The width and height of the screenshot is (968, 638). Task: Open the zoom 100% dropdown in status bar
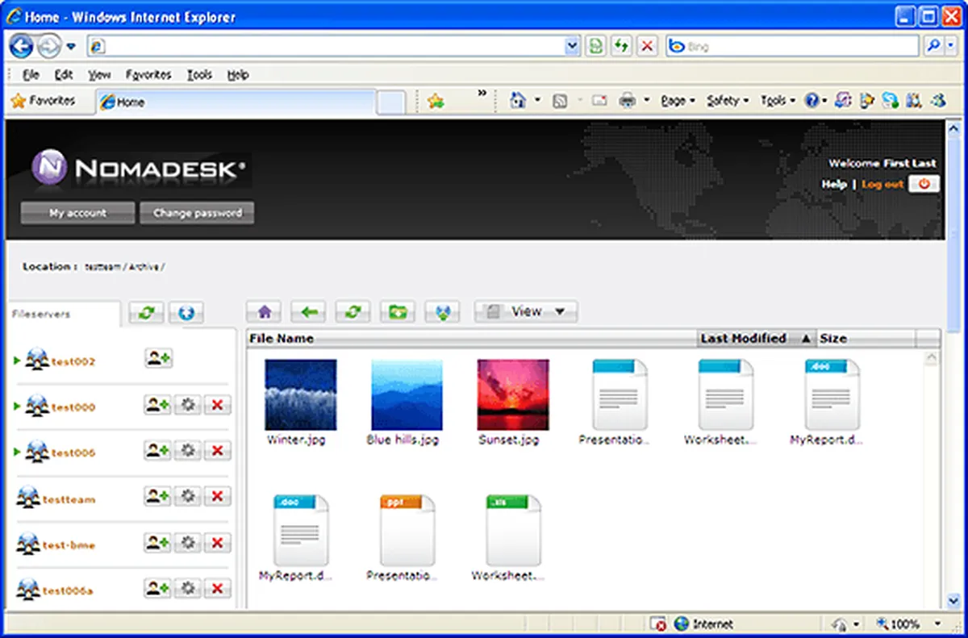[937, 623]
